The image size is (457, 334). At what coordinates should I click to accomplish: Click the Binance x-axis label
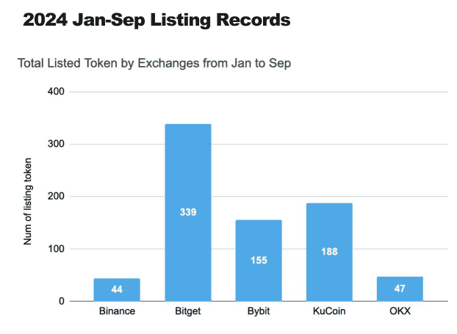coord(117,313)
